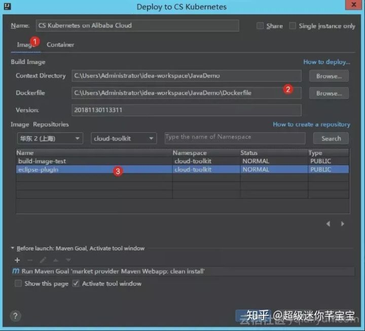Click the Type column header

(x=328, y=153)
